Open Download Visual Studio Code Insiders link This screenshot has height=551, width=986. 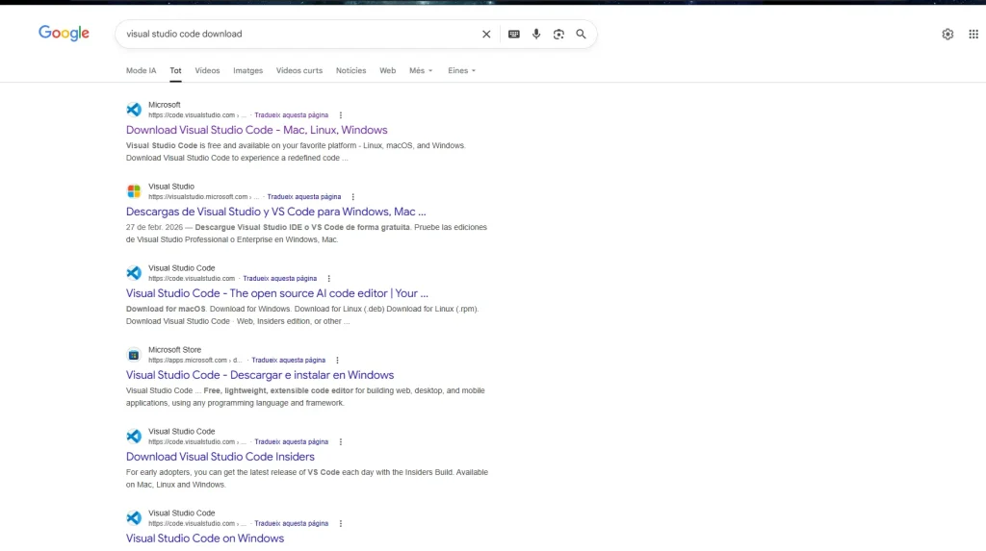220,457
